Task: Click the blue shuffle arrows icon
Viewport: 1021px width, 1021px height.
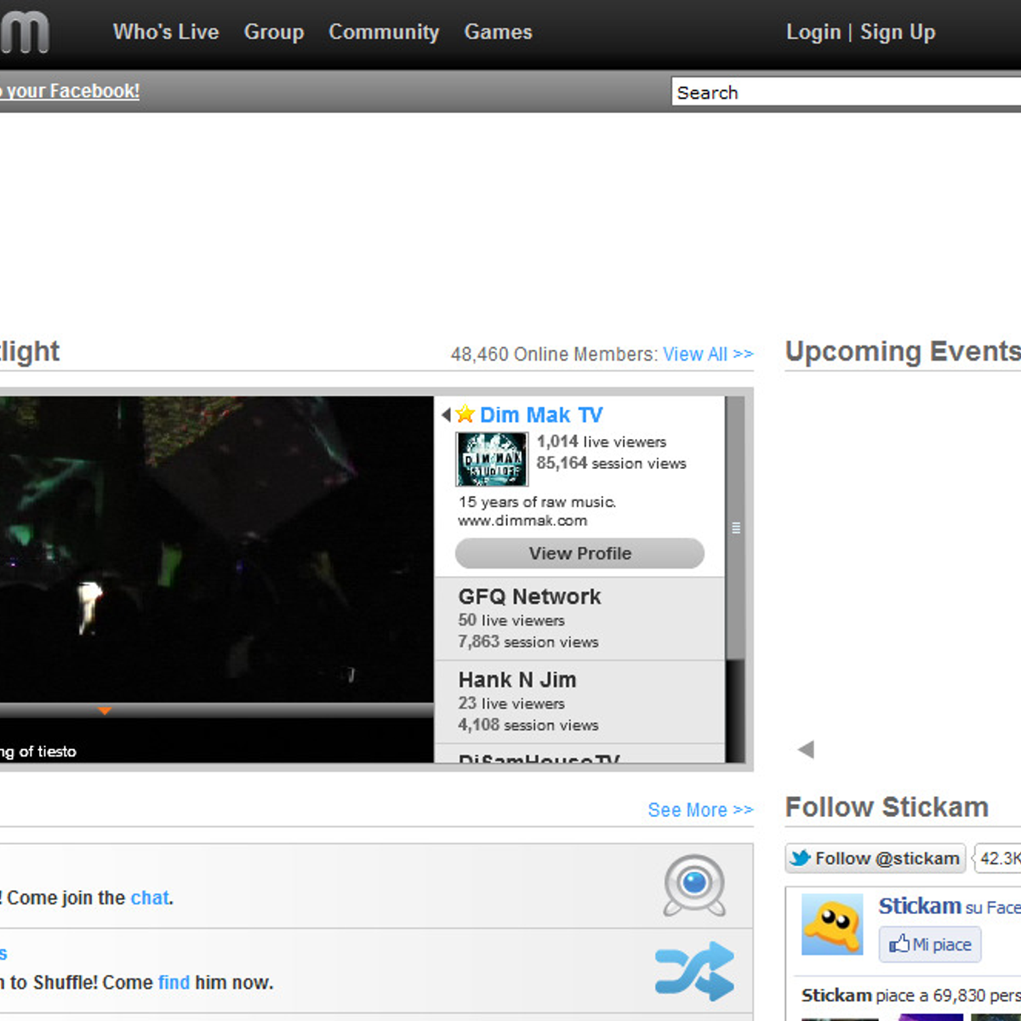Action: point(694,971)
